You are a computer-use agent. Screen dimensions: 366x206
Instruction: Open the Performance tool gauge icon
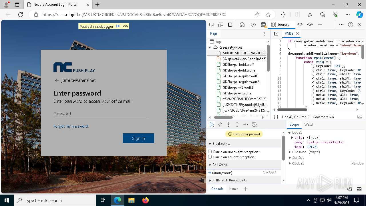(x=310, y=25)
